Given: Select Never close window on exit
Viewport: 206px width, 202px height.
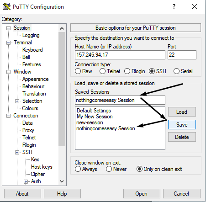Looking at the screenshot, I should pyautogui.click(x=109, y=169).
